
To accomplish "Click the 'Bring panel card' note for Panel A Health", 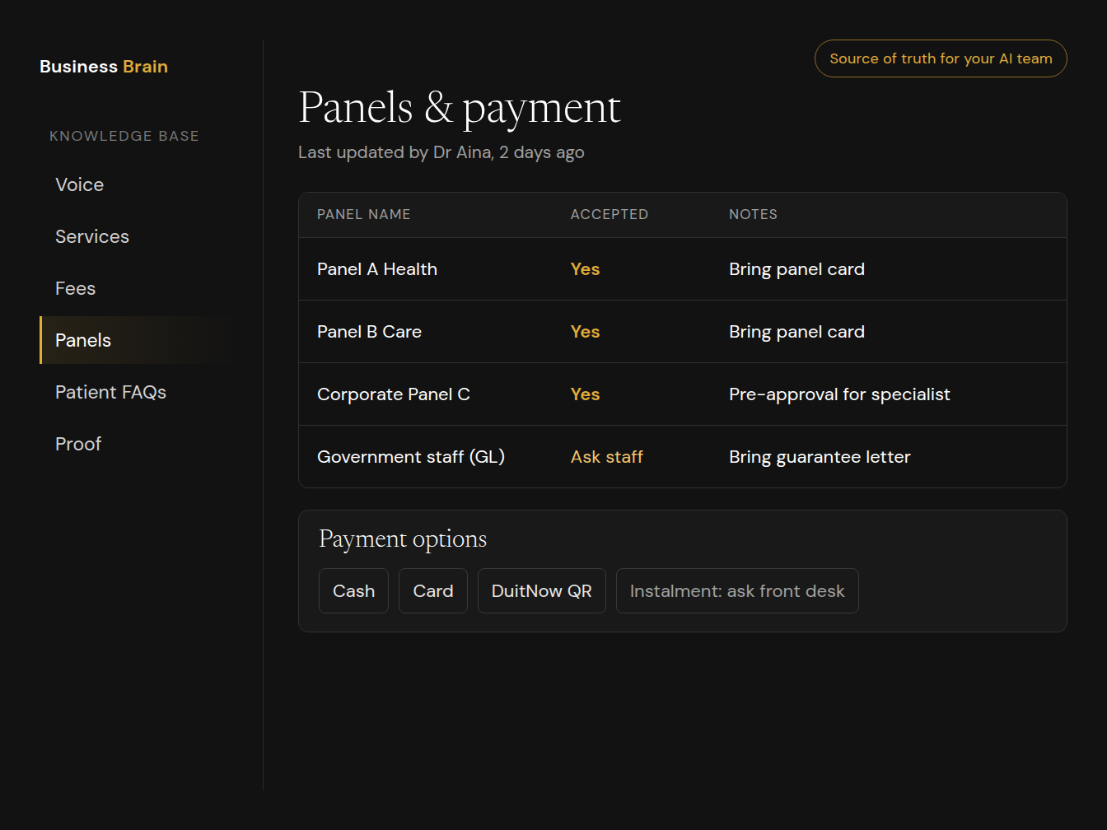I will click(796, 269).
